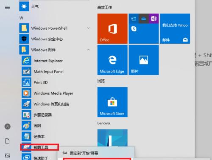Click the Windows 附件 folder icon
212x160 pixels.
coord(24,50)
